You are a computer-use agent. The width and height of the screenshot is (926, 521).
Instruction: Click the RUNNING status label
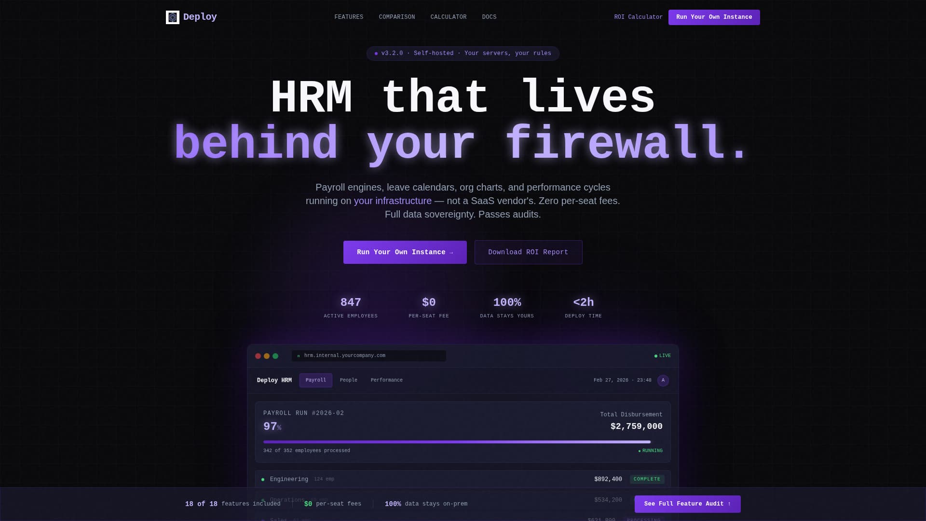point(650,451)
